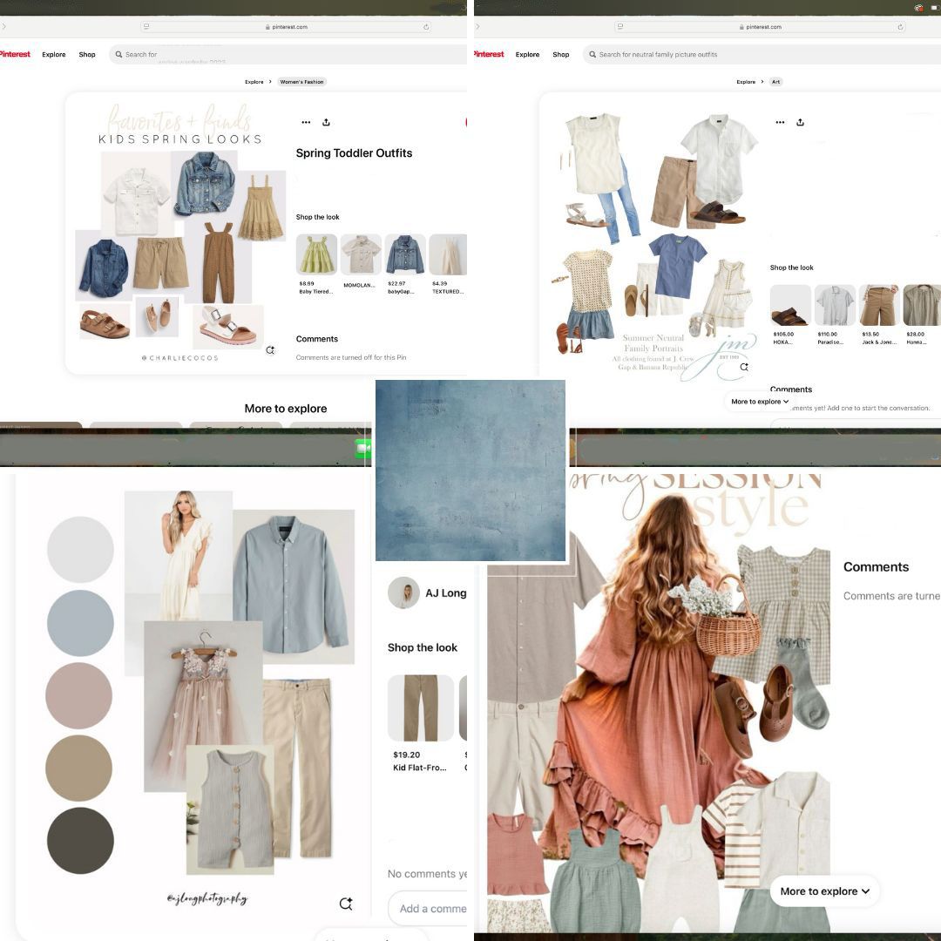
Task: Open the $4.39 TEXTURED product thumbnail
Action: coord(448,254)
